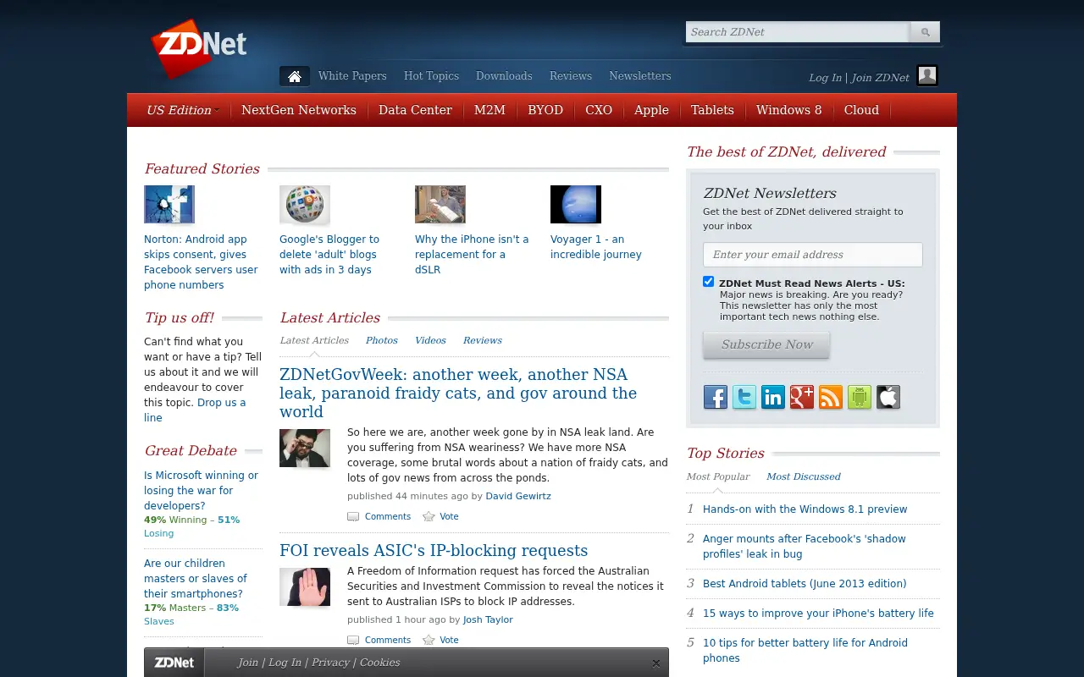Focus the Search ZDNet field

(798, 32)
